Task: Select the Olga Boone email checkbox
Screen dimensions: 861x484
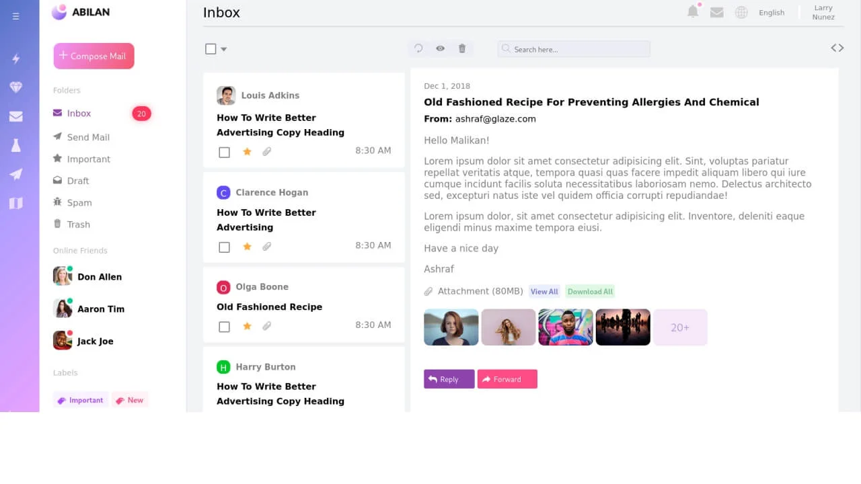Action: pos(225,326)
